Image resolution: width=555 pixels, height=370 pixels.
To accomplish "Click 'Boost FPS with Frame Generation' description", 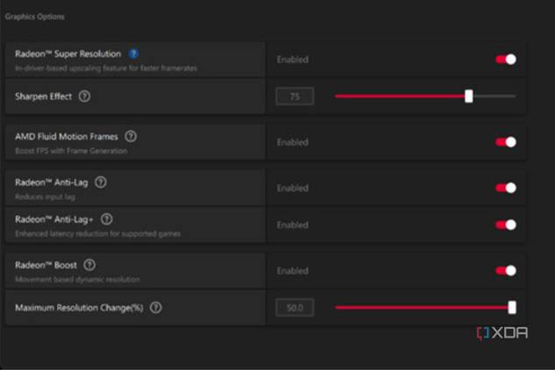I will [71, 151].
